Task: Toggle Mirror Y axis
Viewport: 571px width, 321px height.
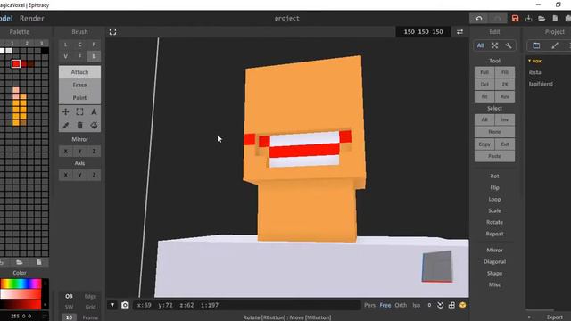Action: (x=79, y=152)
